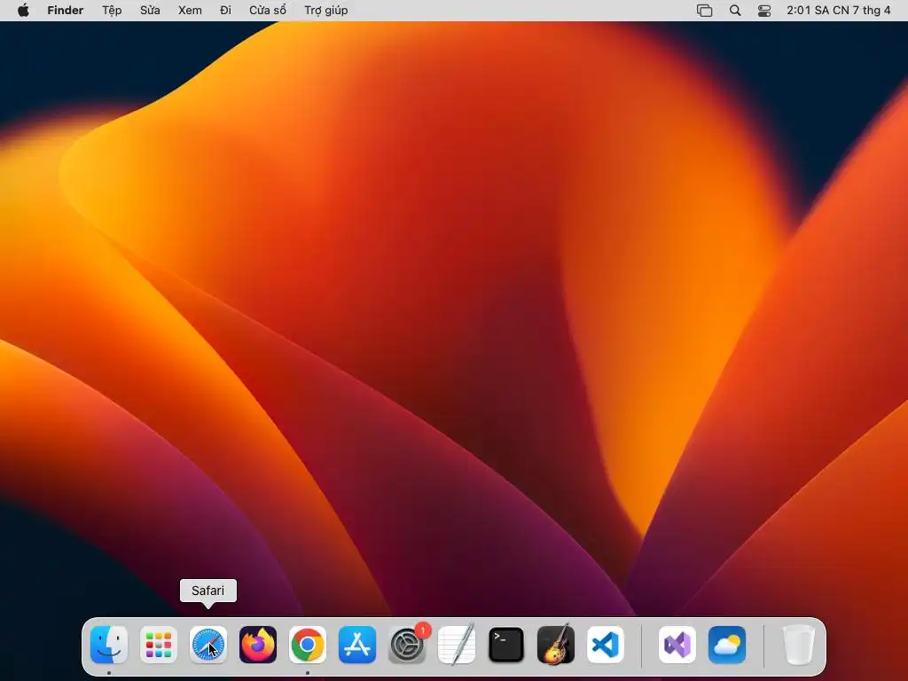Click the date and time clock
908x681 pixels.
pos(839,11)
